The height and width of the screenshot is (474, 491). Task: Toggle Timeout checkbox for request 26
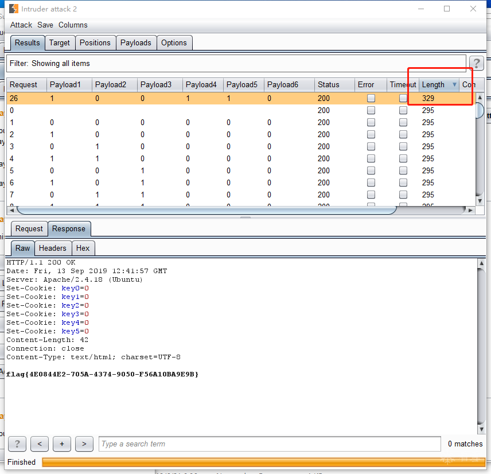(403, 98)
